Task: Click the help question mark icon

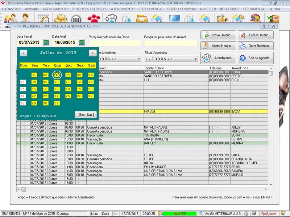Action: click(x=265, y=26)
